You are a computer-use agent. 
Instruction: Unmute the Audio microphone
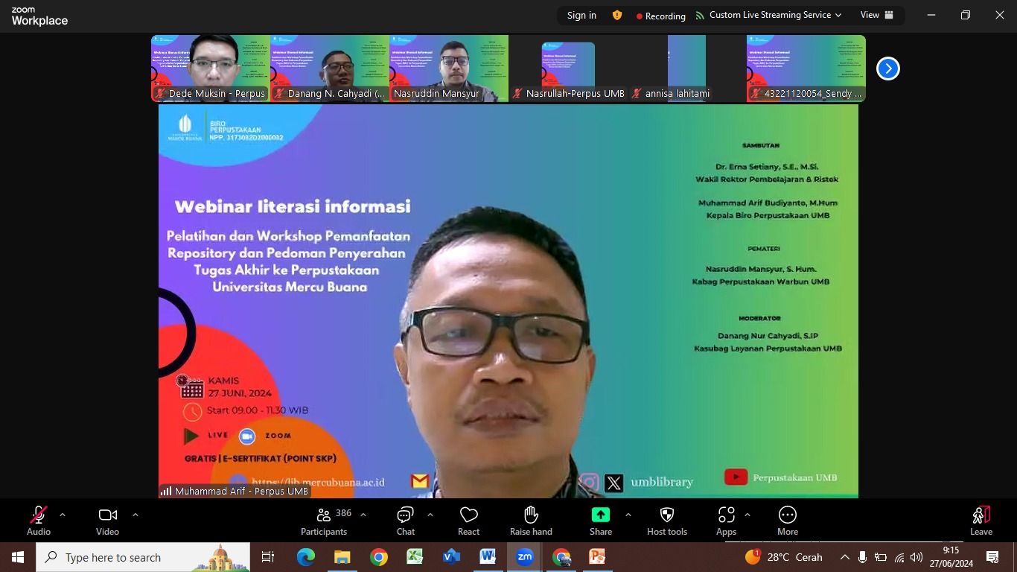click(x=39, y=521)
